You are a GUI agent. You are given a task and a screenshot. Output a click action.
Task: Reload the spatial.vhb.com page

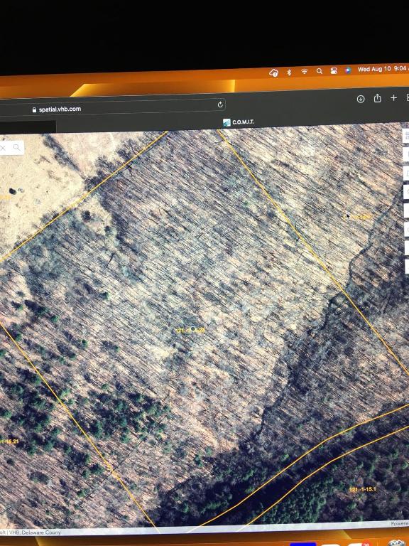click(x=220, y=105)
